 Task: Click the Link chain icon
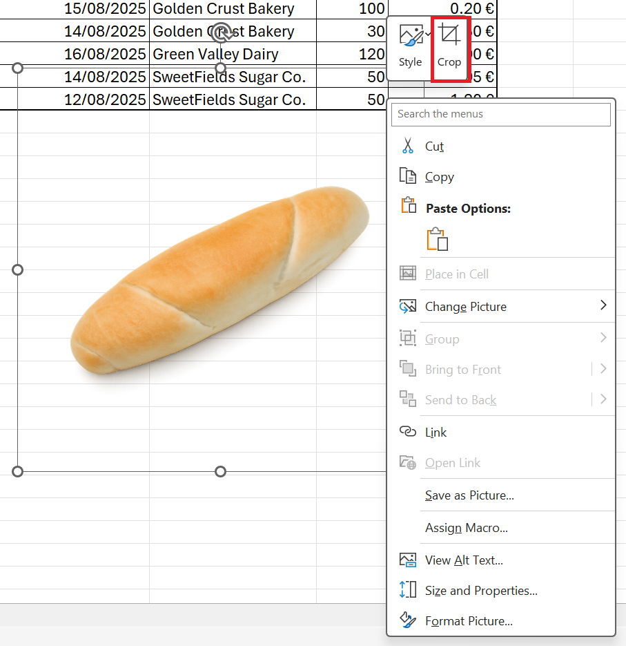(x=407, y=431)
